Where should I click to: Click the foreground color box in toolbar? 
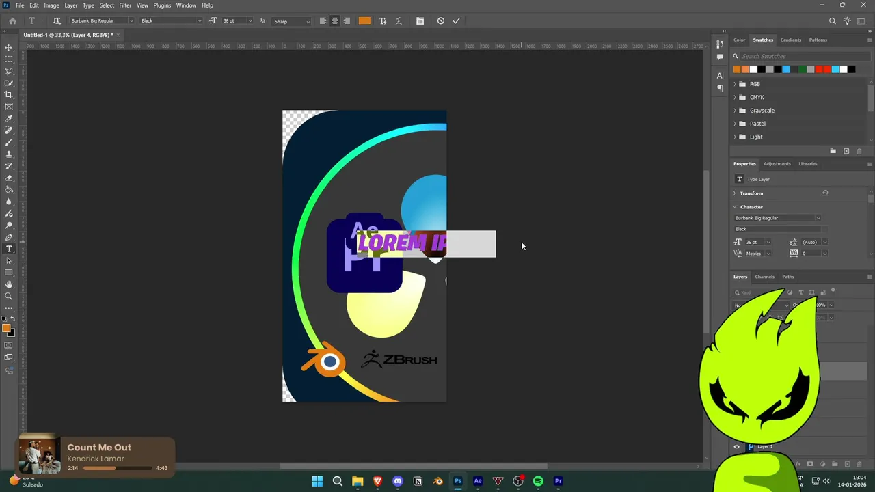point(6,329)
